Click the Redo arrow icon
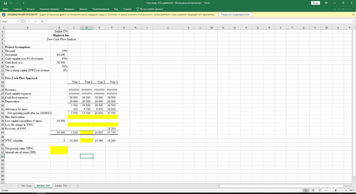The height and width of the screenshot is (194, 356). pyautogui.click(x=18, y=3)
